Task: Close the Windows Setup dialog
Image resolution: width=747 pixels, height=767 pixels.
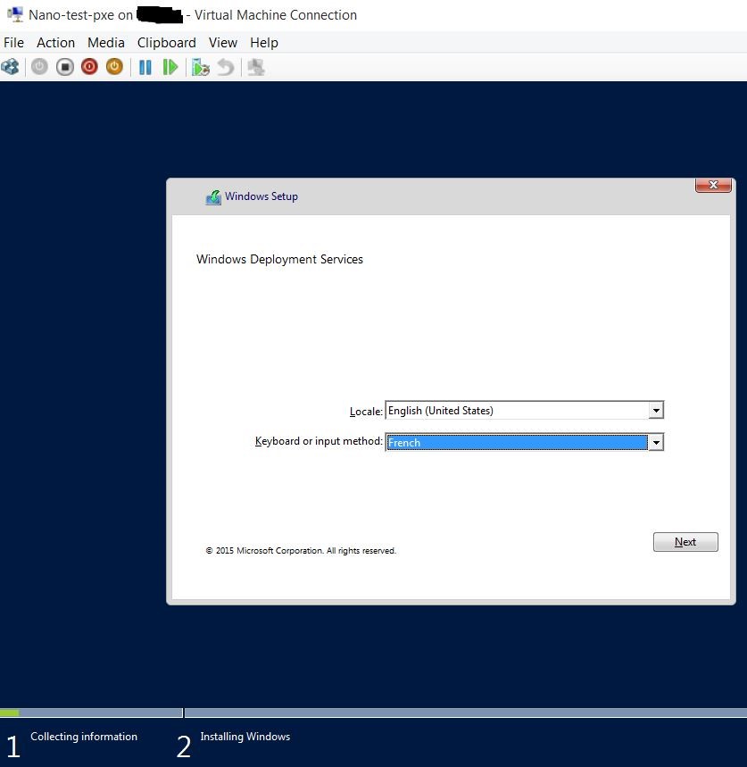Action: tap(713, 185)
